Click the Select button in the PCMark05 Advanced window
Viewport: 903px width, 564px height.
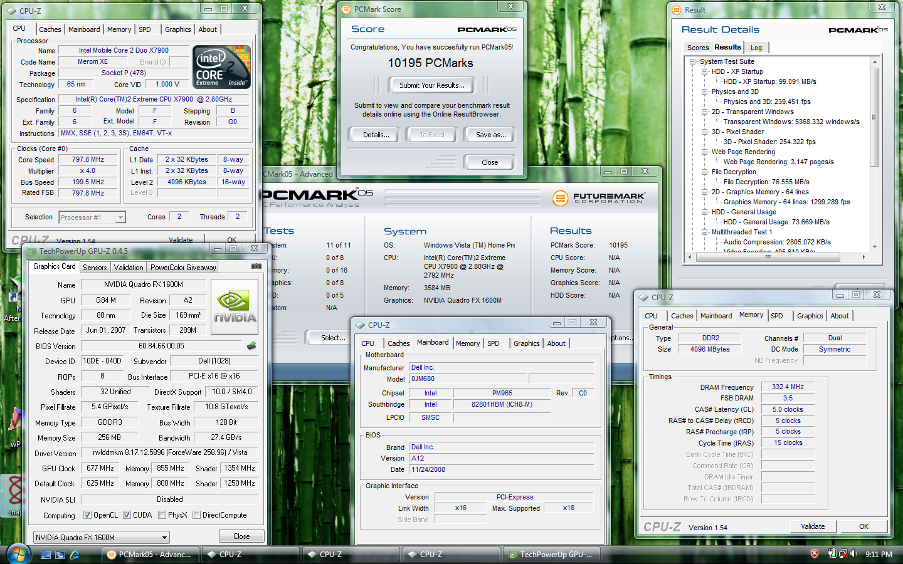[x=333, y=338]
